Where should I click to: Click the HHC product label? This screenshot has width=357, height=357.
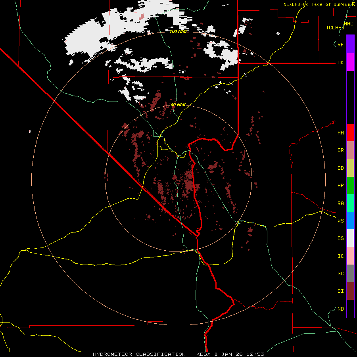coord(349,24)
